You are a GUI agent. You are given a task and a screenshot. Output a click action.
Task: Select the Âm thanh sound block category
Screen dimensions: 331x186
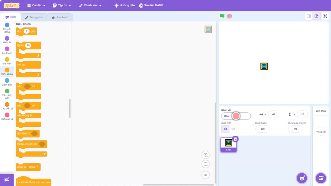click(x=7, y=51)
